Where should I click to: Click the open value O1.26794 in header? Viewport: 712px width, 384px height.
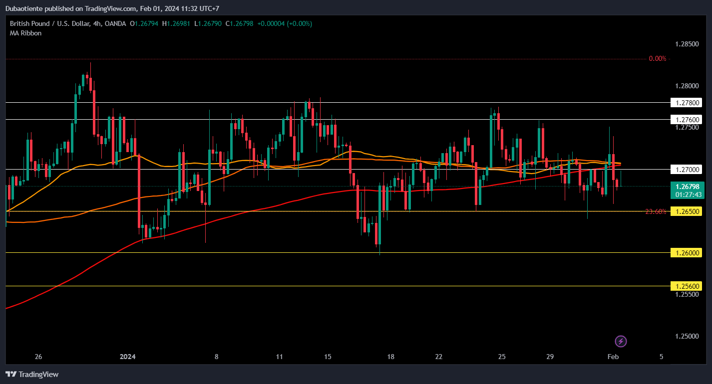tap(144, 23)
